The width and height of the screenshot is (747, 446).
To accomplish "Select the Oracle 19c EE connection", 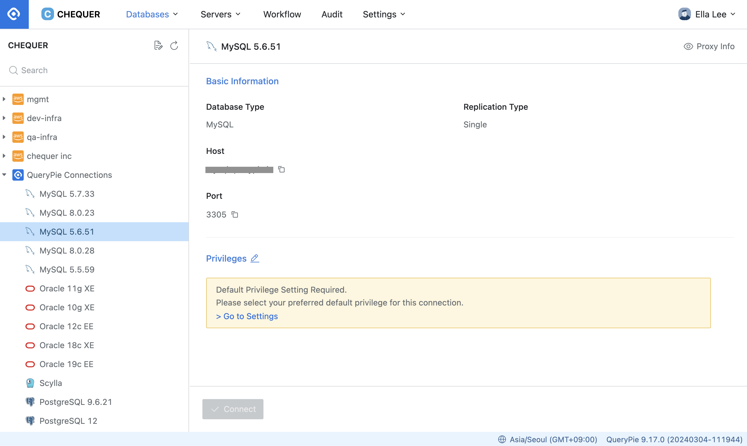I will pyautogui.click(x=94, y=364).
